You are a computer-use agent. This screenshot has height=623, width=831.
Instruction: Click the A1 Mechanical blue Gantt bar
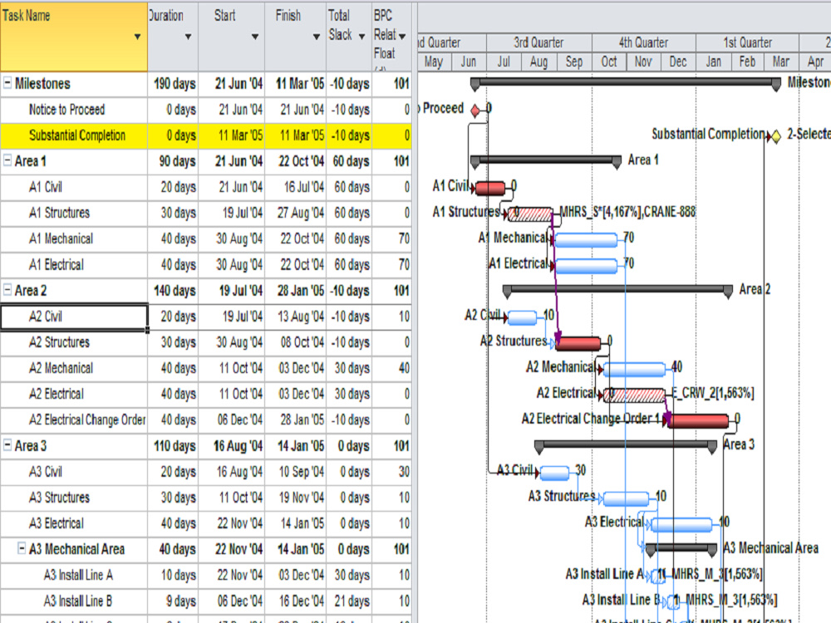(586, 239)
